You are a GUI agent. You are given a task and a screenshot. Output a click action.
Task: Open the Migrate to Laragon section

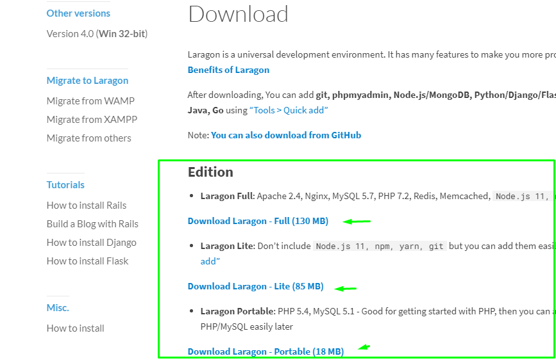(x=87, y=80)
